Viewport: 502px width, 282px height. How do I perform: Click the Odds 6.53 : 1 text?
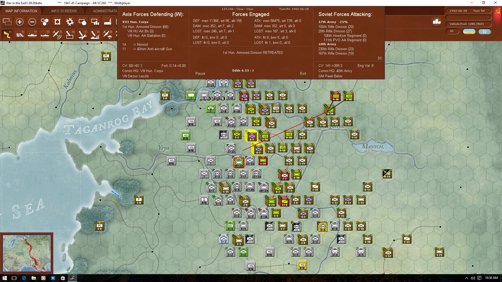[243, 70]
